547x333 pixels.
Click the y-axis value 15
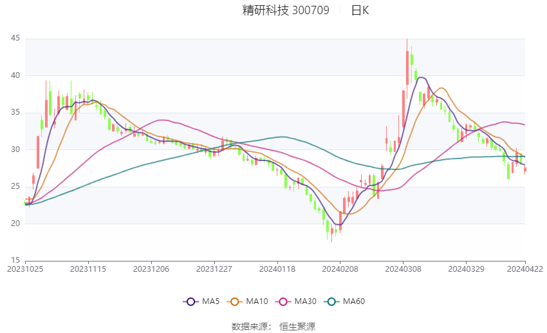[x=15, y=260]
